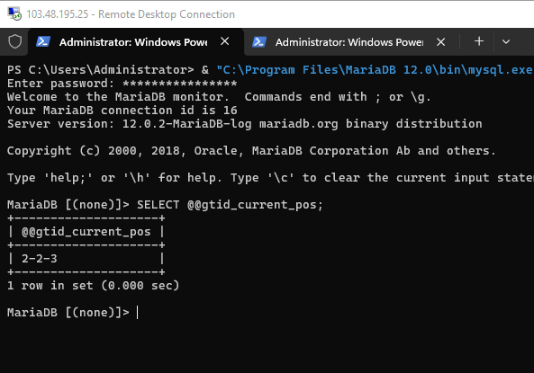Image resolution: width=534 pixels, height=373 pixels.
Task: Click the PowerShell icon on first tab
Action: (x=43, y=42)
